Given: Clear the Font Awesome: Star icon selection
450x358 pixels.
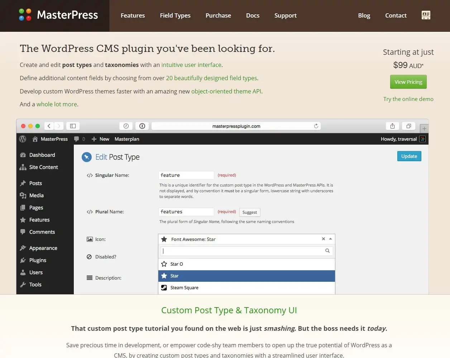Looking at the screenshot, I should (323, 239).
